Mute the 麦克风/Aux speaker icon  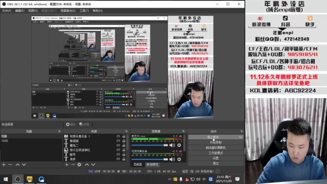[x=172, y=145]
